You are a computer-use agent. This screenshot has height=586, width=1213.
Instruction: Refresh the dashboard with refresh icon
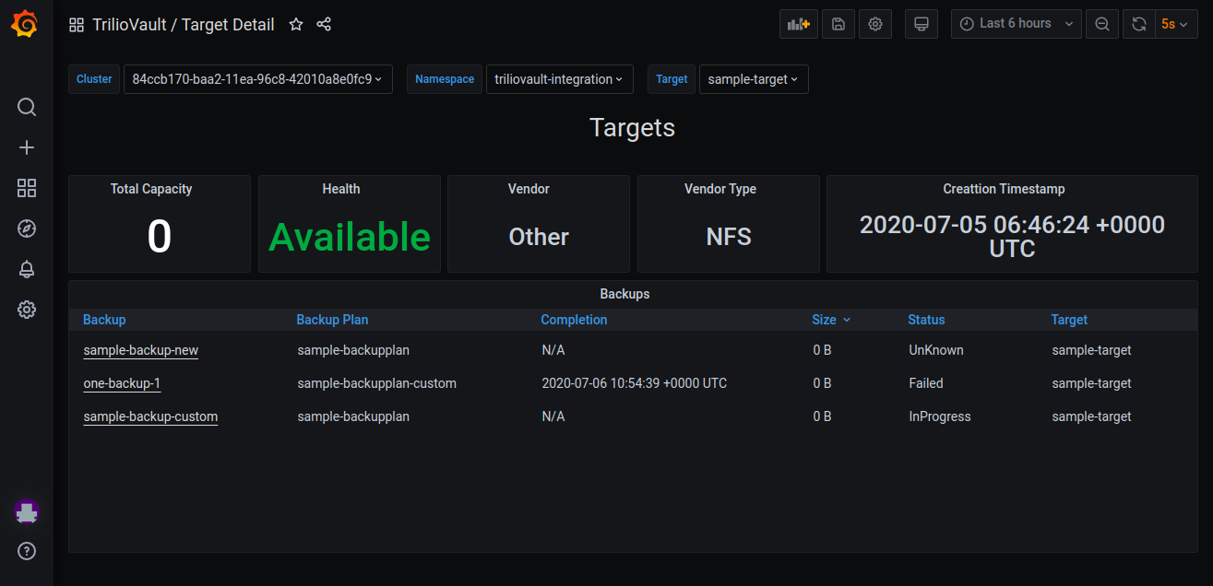[x=1139, y=24]
